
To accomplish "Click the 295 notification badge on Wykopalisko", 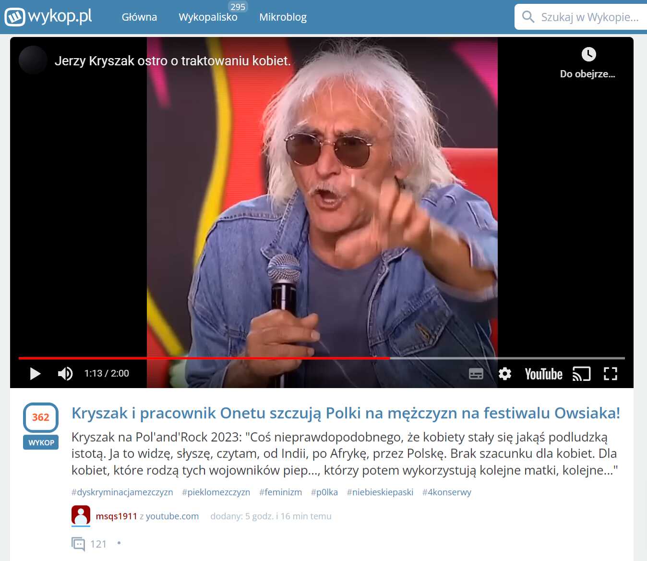I will [238, 7].
